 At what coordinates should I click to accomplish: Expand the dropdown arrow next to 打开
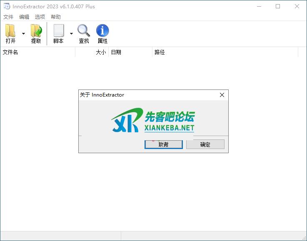tap(23, 34)
